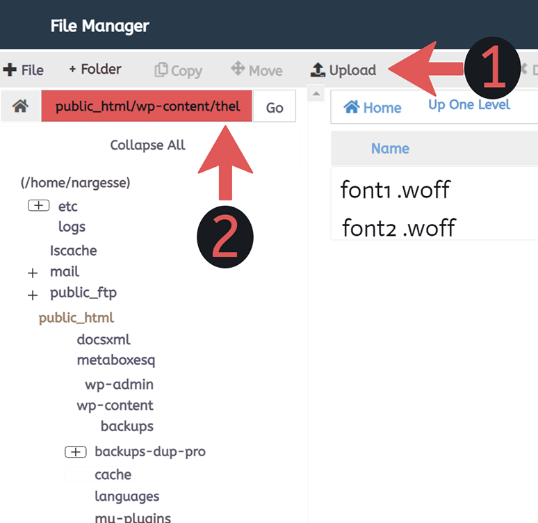Expand the mail folder

pyautogui.click(x=32, y=273)
